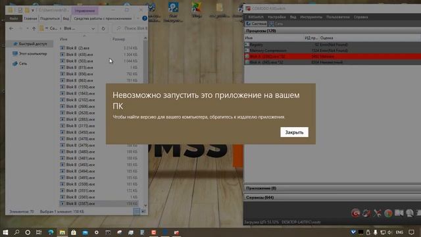The height and width of the screenshot is (237, 421).
Task: Click the round pie-chart icon in KillSwitch
Action: (388, 213)
